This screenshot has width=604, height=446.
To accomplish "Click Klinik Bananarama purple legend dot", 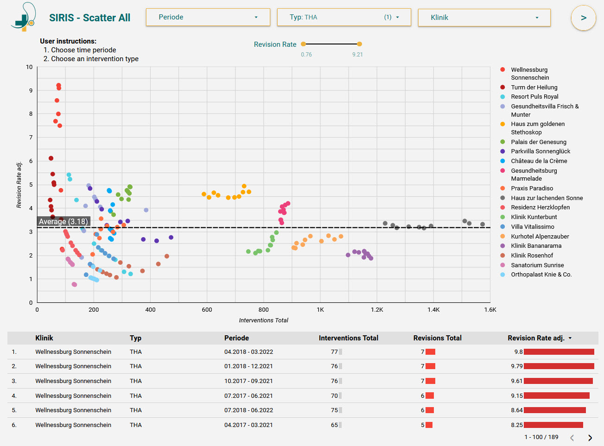I will click(502, 246).
